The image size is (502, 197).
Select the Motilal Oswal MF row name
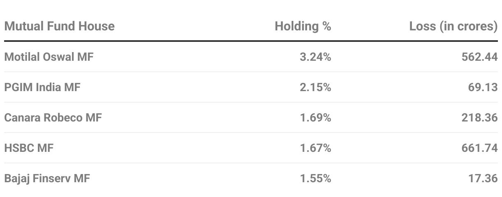[49, 57]
